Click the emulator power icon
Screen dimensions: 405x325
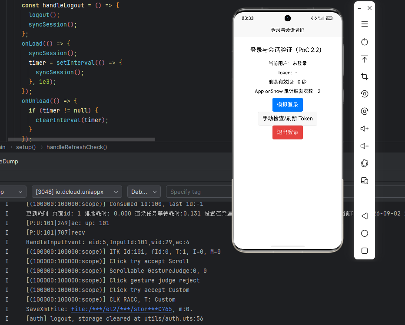tap(365, 42)
